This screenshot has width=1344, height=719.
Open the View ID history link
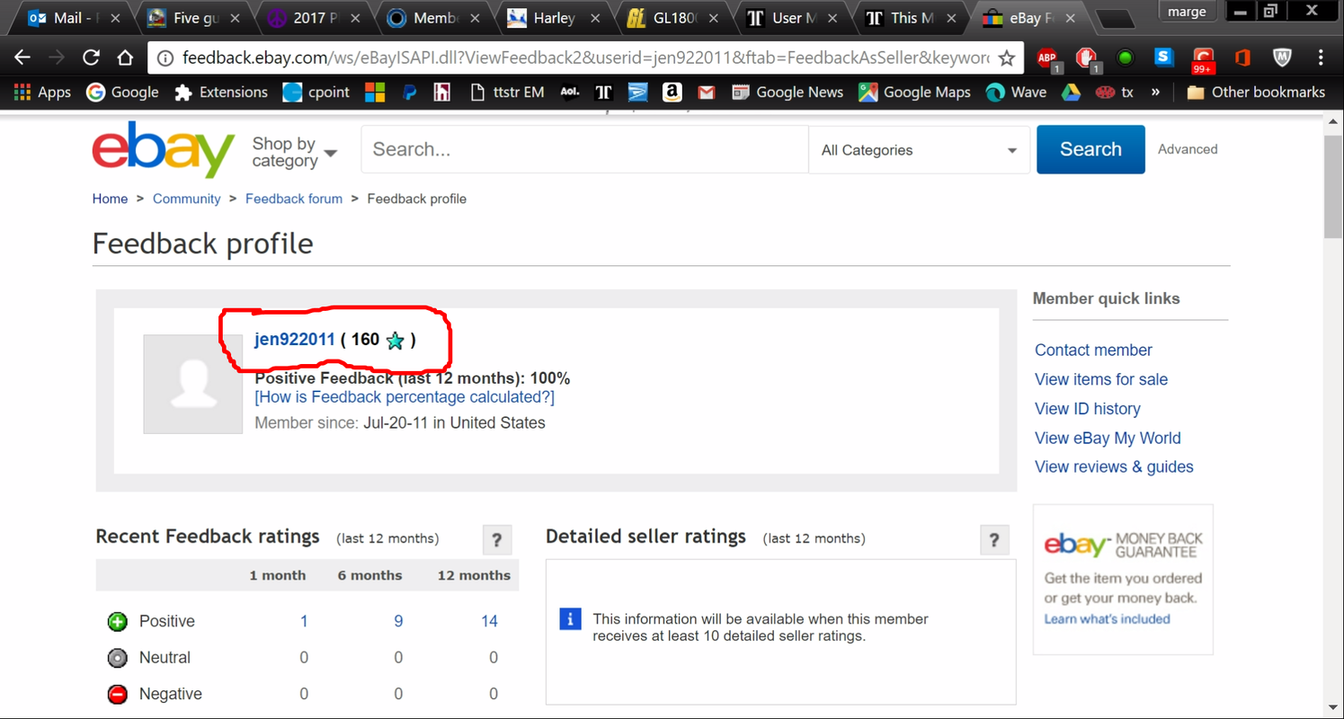click(1088, 409)
